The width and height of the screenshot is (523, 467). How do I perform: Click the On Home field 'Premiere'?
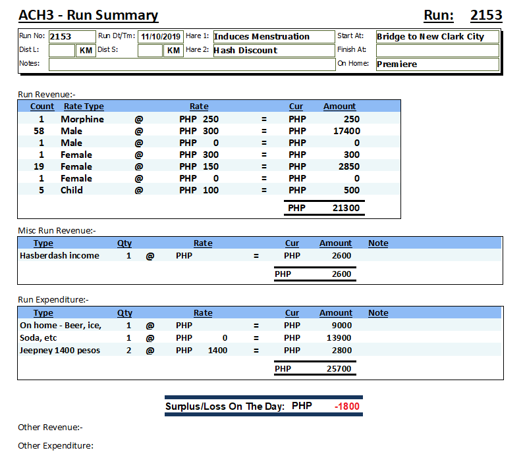[437, 64]
